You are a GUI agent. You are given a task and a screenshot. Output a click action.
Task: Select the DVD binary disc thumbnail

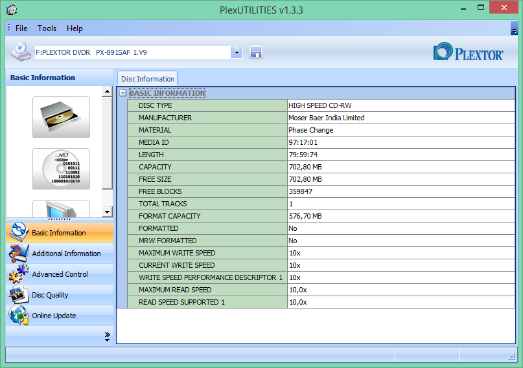point(61,169)
